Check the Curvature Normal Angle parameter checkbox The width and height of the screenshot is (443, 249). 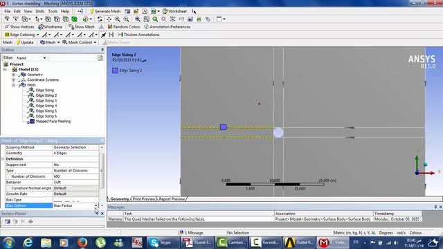click(x=8, y=188)
